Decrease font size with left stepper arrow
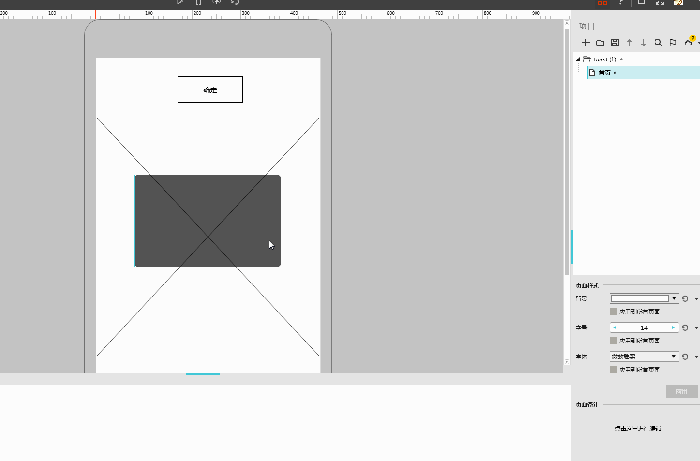This screenshot has height=461, width=700. pos(615,327)
